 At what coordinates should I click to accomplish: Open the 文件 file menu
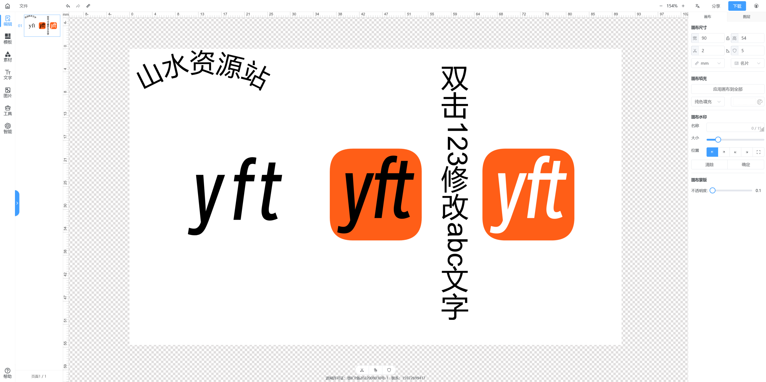24,6
